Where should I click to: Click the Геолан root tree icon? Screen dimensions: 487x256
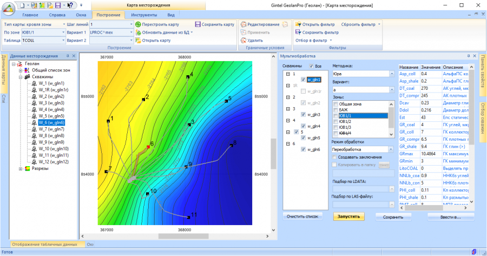point(19,64)
